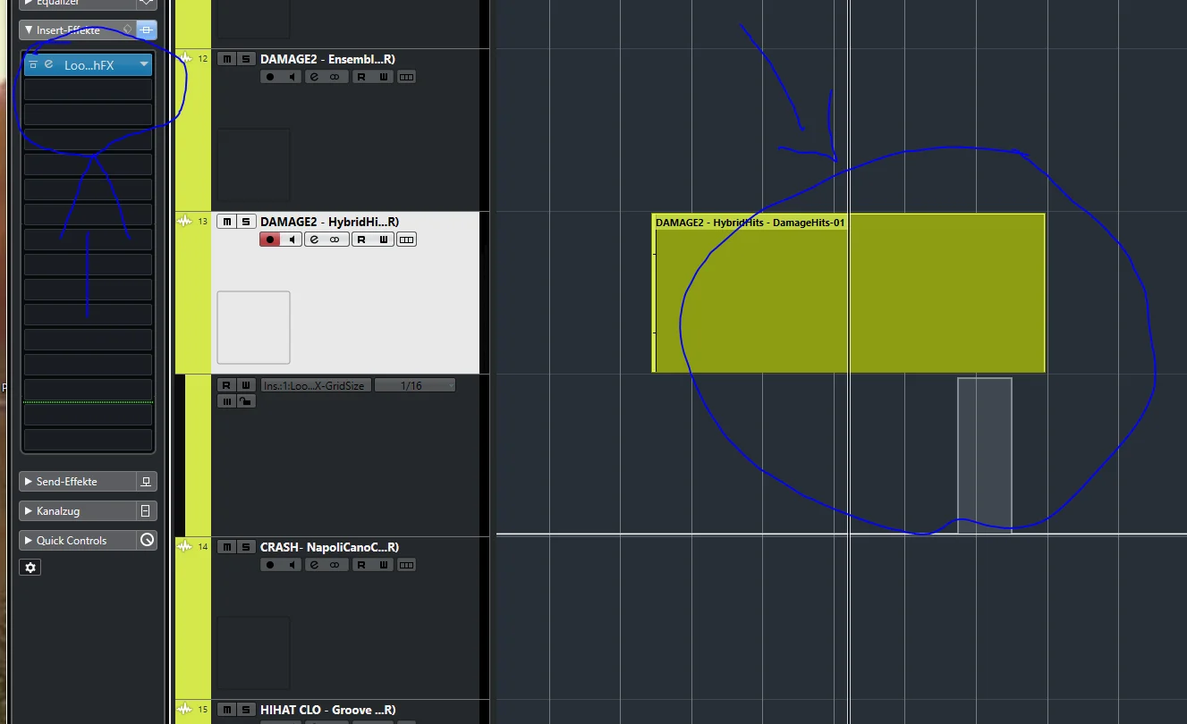Click the waveform track icon of track 12
The height and width of the screenshot is (724, 1187).
(185, 59)
